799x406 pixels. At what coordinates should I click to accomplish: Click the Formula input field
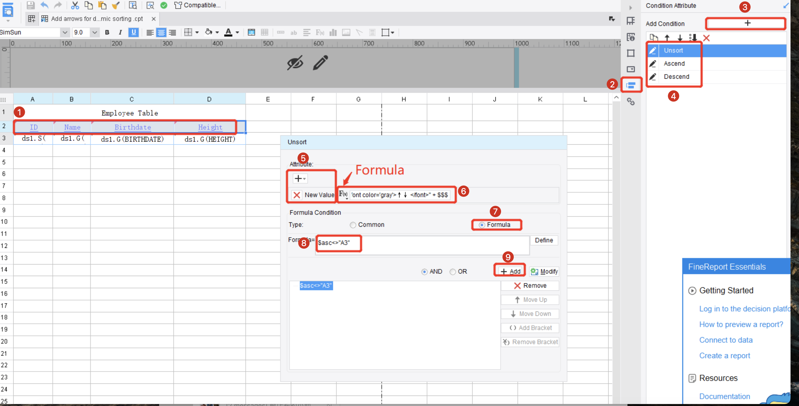click(422, 245)
